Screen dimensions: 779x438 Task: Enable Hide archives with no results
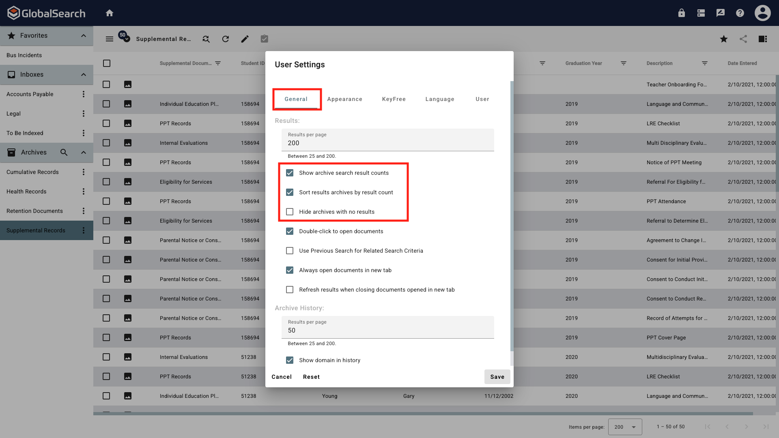(x=289, y=211)
